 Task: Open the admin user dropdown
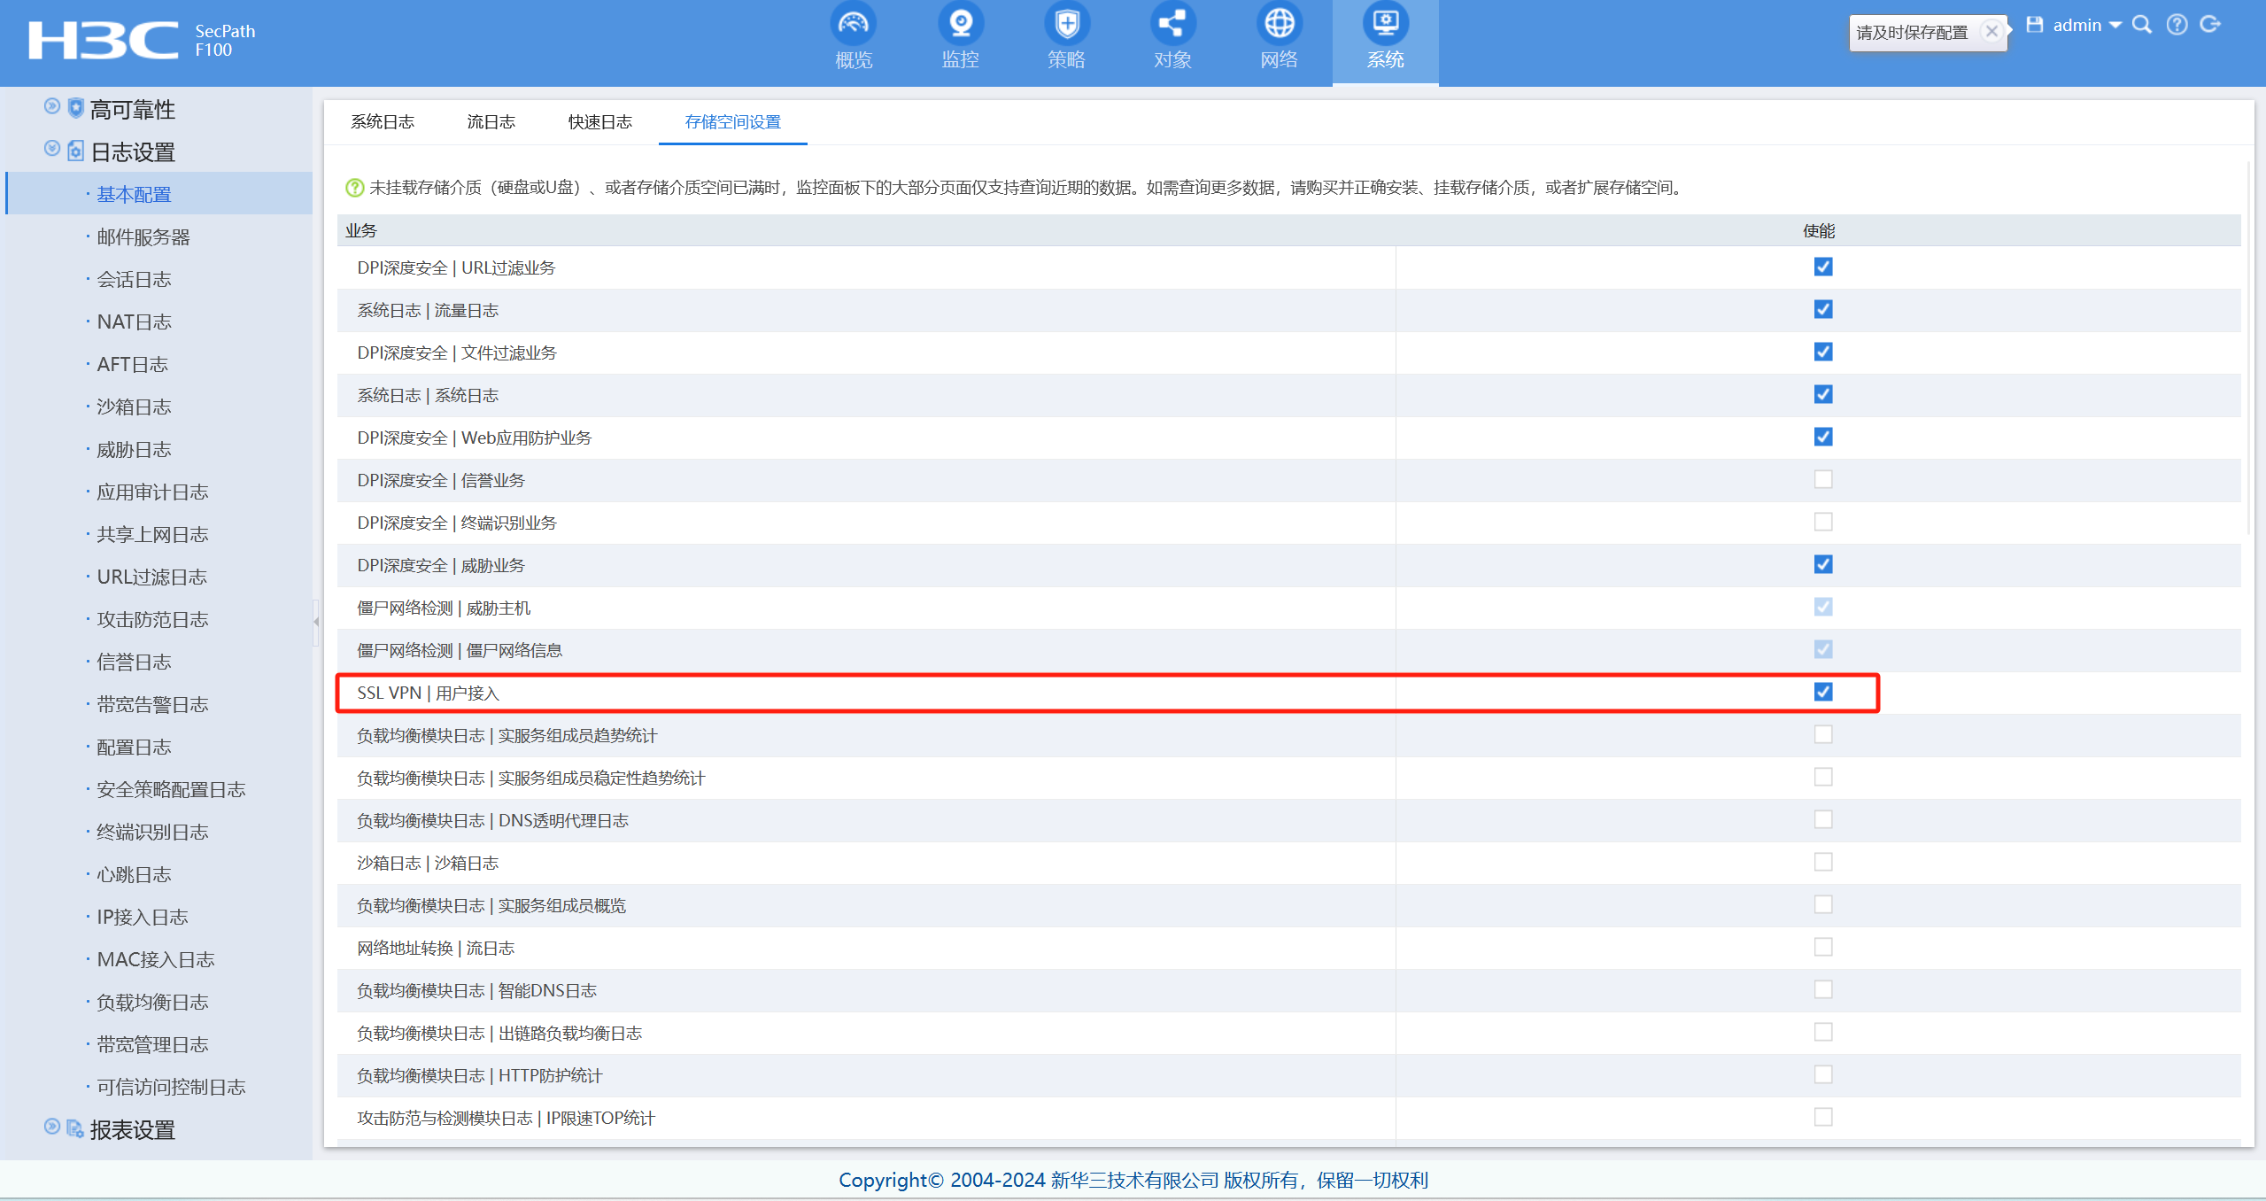[x=2087, y=25]
